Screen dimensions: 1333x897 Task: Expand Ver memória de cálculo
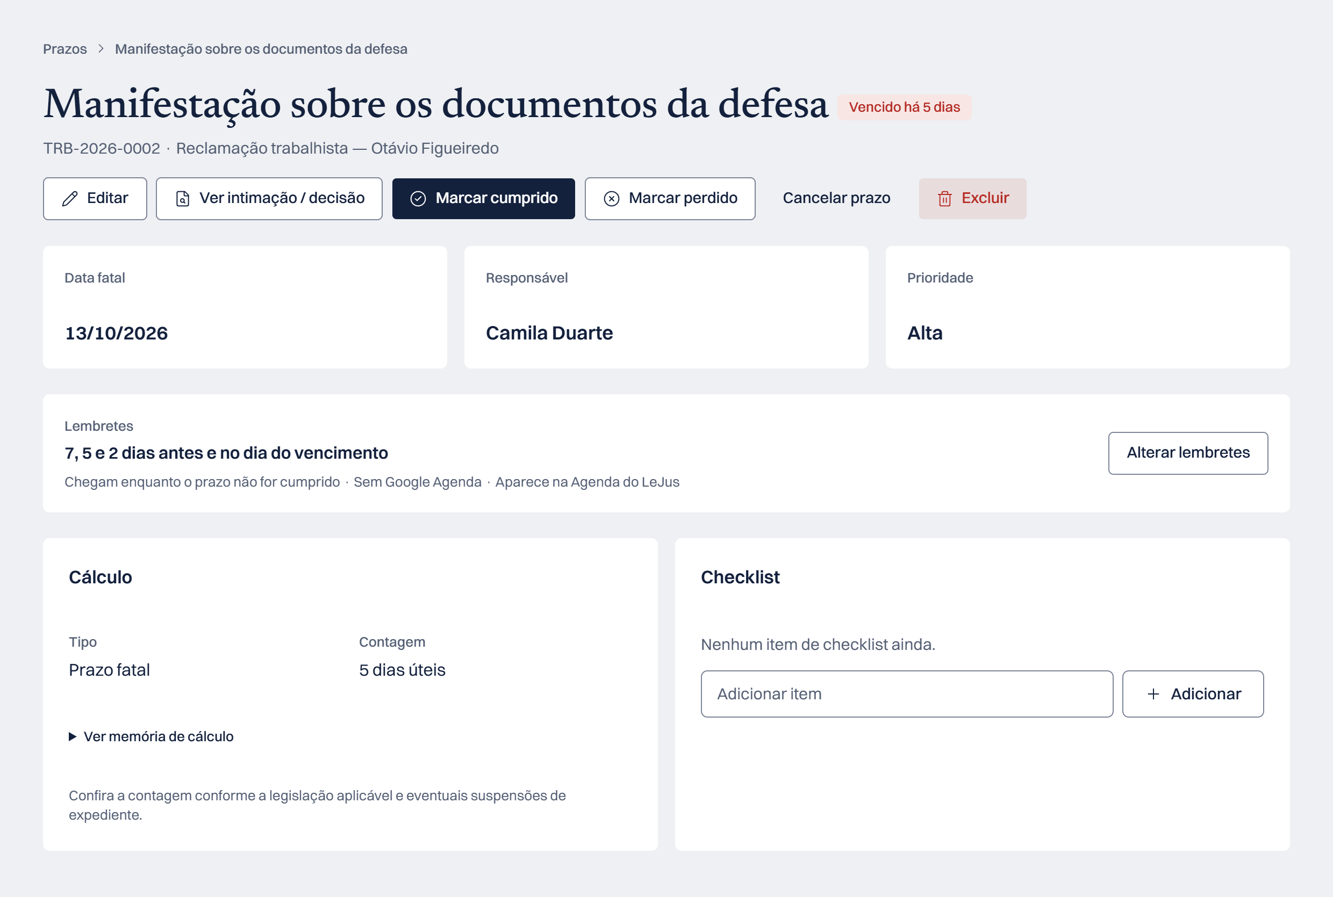pyautogui.click(x=151, y=736)
